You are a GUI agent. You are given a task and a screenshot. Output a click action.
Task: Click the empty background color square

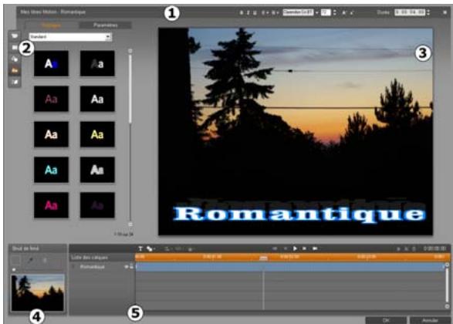point(16,260)
